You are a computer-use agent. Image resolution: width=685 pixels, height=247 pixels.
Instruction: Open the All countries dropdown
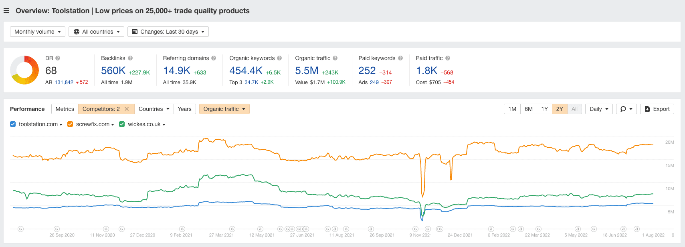point(96,32)
